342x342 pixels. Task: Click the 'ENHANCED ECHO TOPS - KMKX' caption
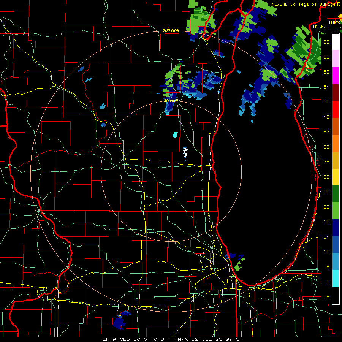pos(146,339)
